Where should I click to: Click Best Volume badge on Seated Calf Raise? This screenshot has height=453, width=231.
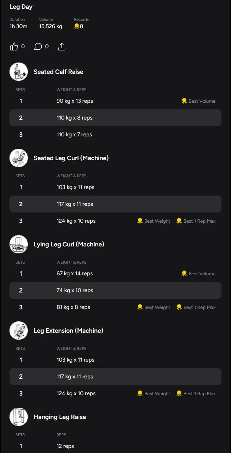(198, 101)
